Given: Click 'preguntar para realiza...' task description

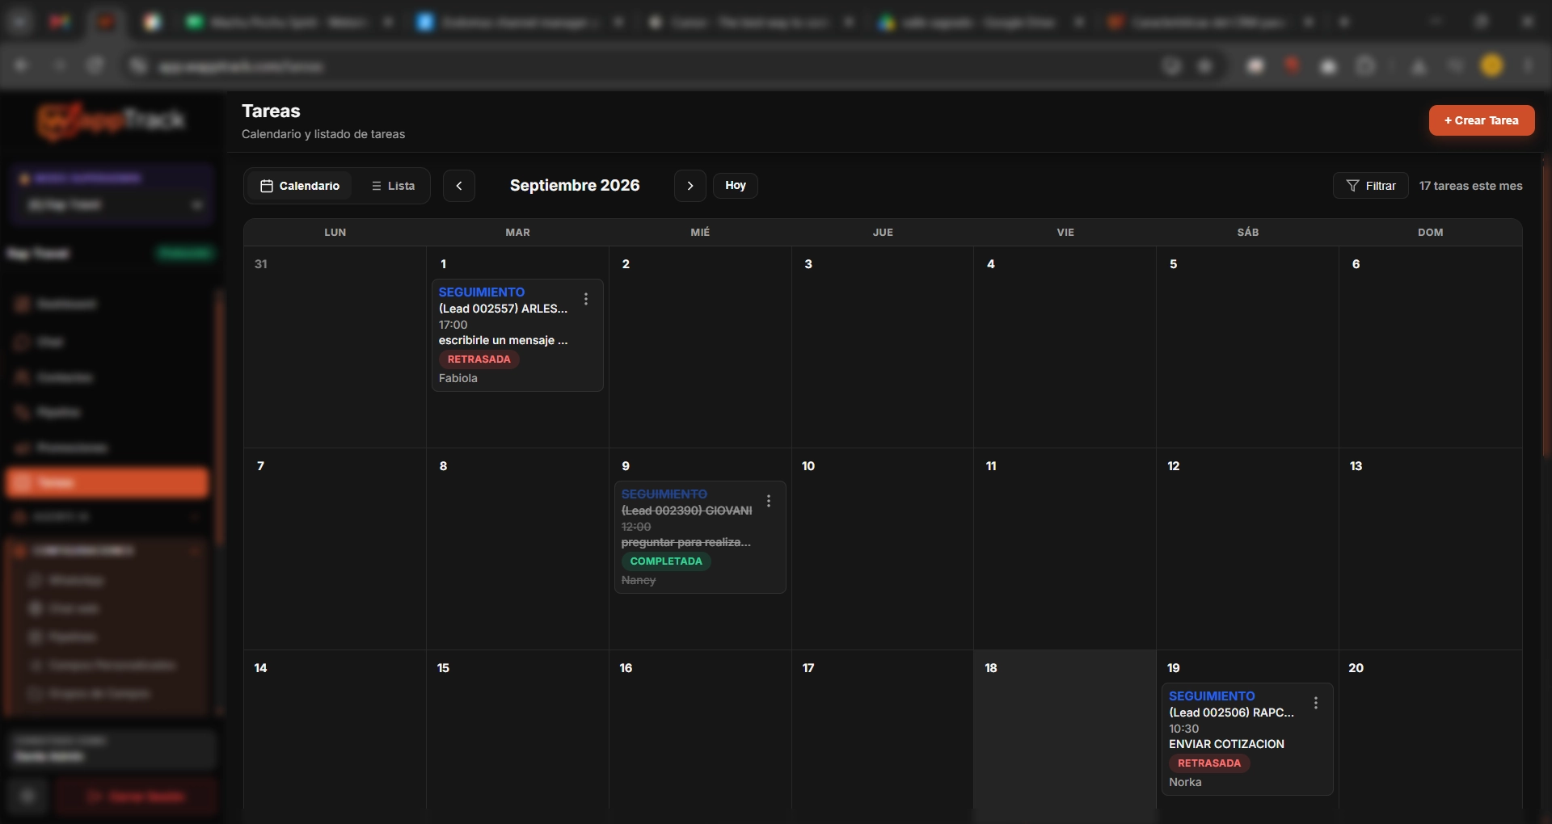Looking at the screenshot, I should (686, 542).
